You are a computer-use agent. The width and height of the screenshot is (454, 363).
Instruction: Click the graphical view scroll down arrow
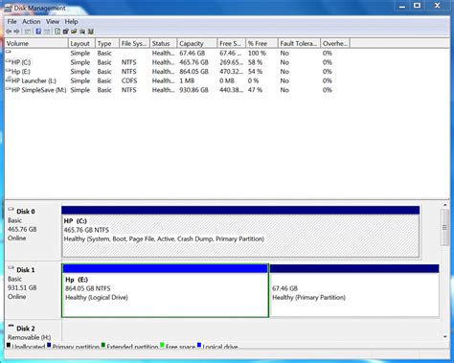tap(445, 336)
